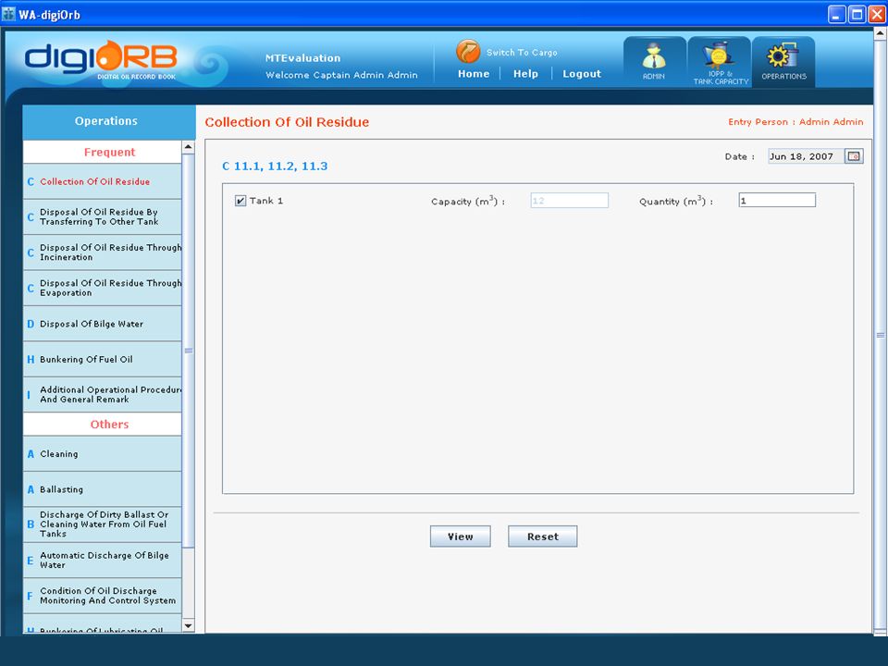Viewport: 888px width, 666px height.
Task: Select the Ballasting operation
Action: coord(103,489)
